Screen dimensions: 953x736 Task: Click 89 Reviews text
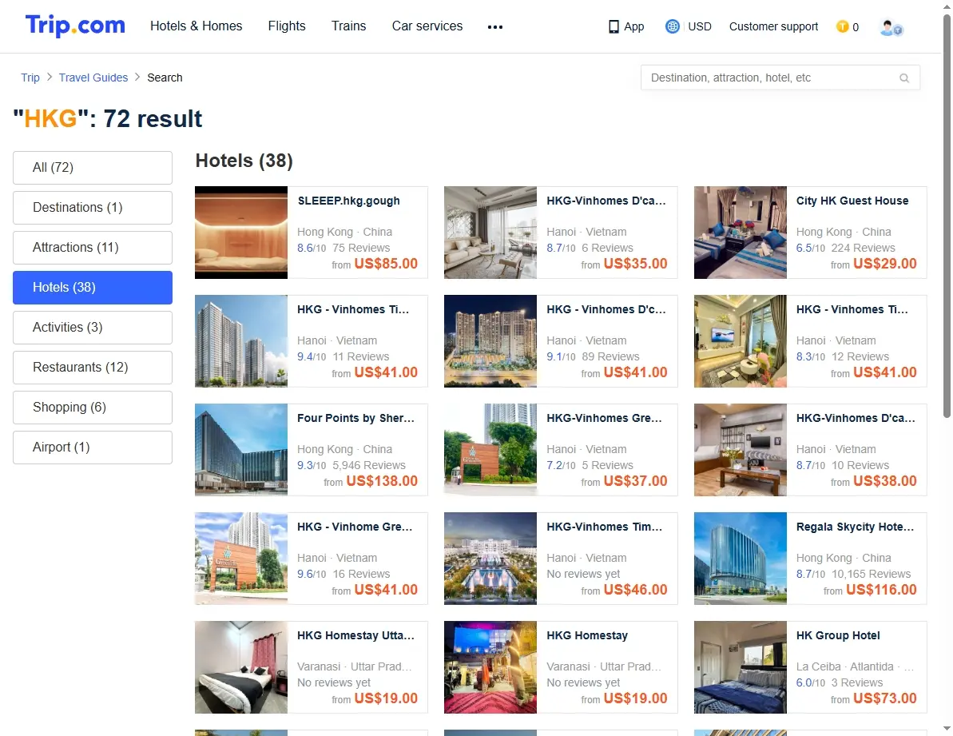point(610,356)
